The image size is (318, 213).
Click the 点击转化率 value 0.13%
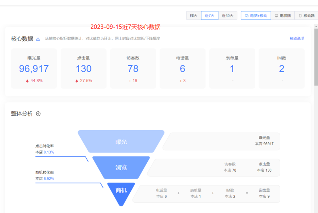coord(49,152)
